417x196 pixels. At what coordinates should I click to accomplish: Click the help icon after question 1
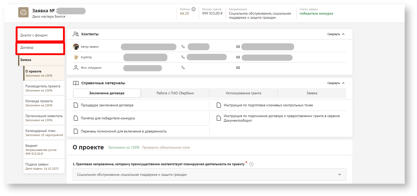click(251, 164)
